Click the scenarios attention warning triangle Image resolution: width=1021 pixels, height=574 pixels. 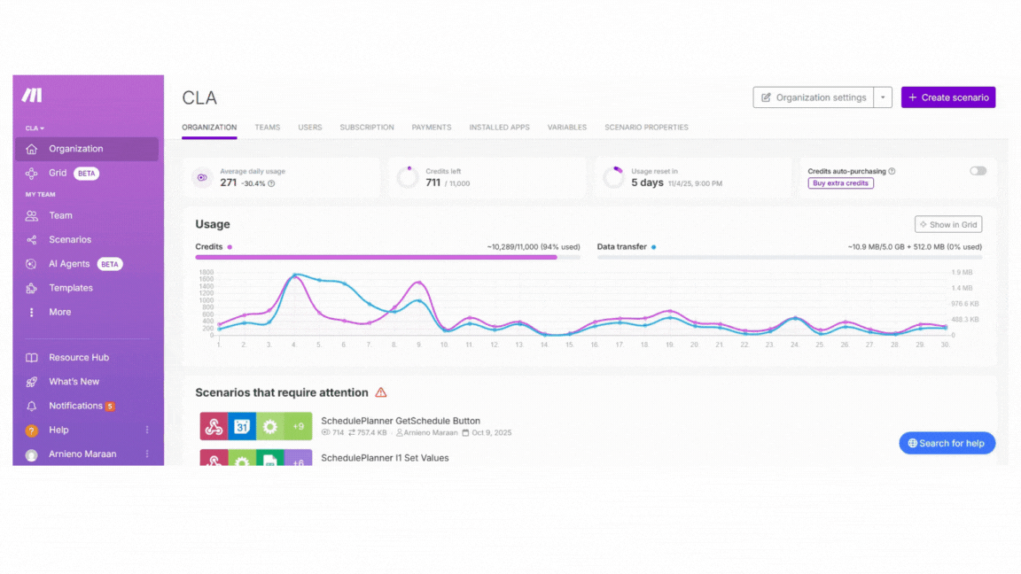pyautogui.click(x=381, y=392)
